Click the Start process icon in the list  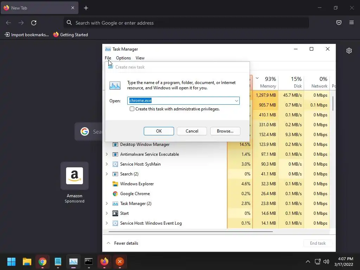click(115, 213)
